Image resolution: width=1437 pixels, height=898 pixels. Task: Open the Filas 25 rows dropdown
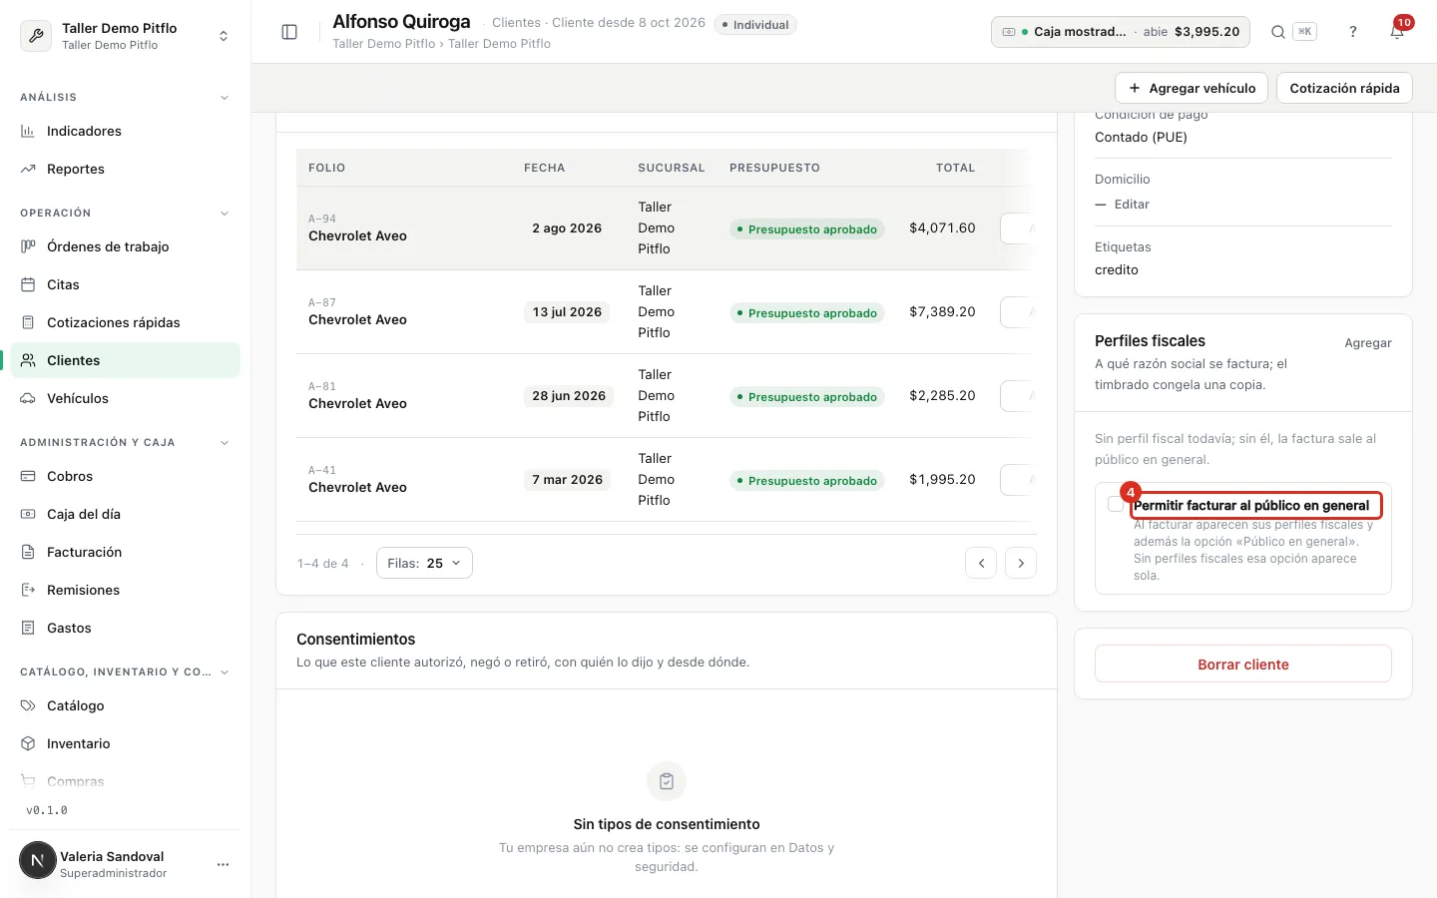coord(424,563)
